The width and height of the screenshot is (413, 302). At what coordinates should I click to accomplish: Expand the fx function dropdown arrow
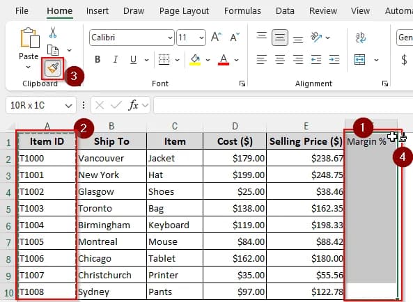(x=146, y=106)
